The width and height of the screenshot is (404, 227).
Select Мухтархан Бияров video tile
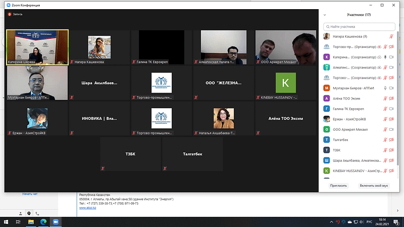(37, 83)
